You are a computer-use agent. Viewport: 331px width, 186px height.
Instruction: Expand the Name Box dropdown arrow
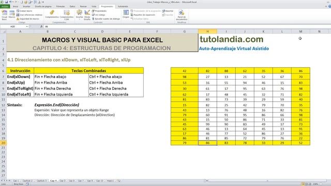click(27, 26)
